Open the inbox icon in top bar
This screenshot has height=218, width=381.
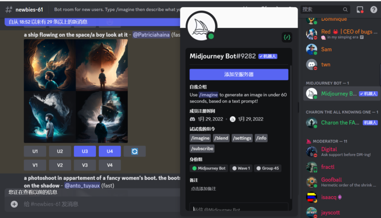pyautogui.click(x=360, y=10)
